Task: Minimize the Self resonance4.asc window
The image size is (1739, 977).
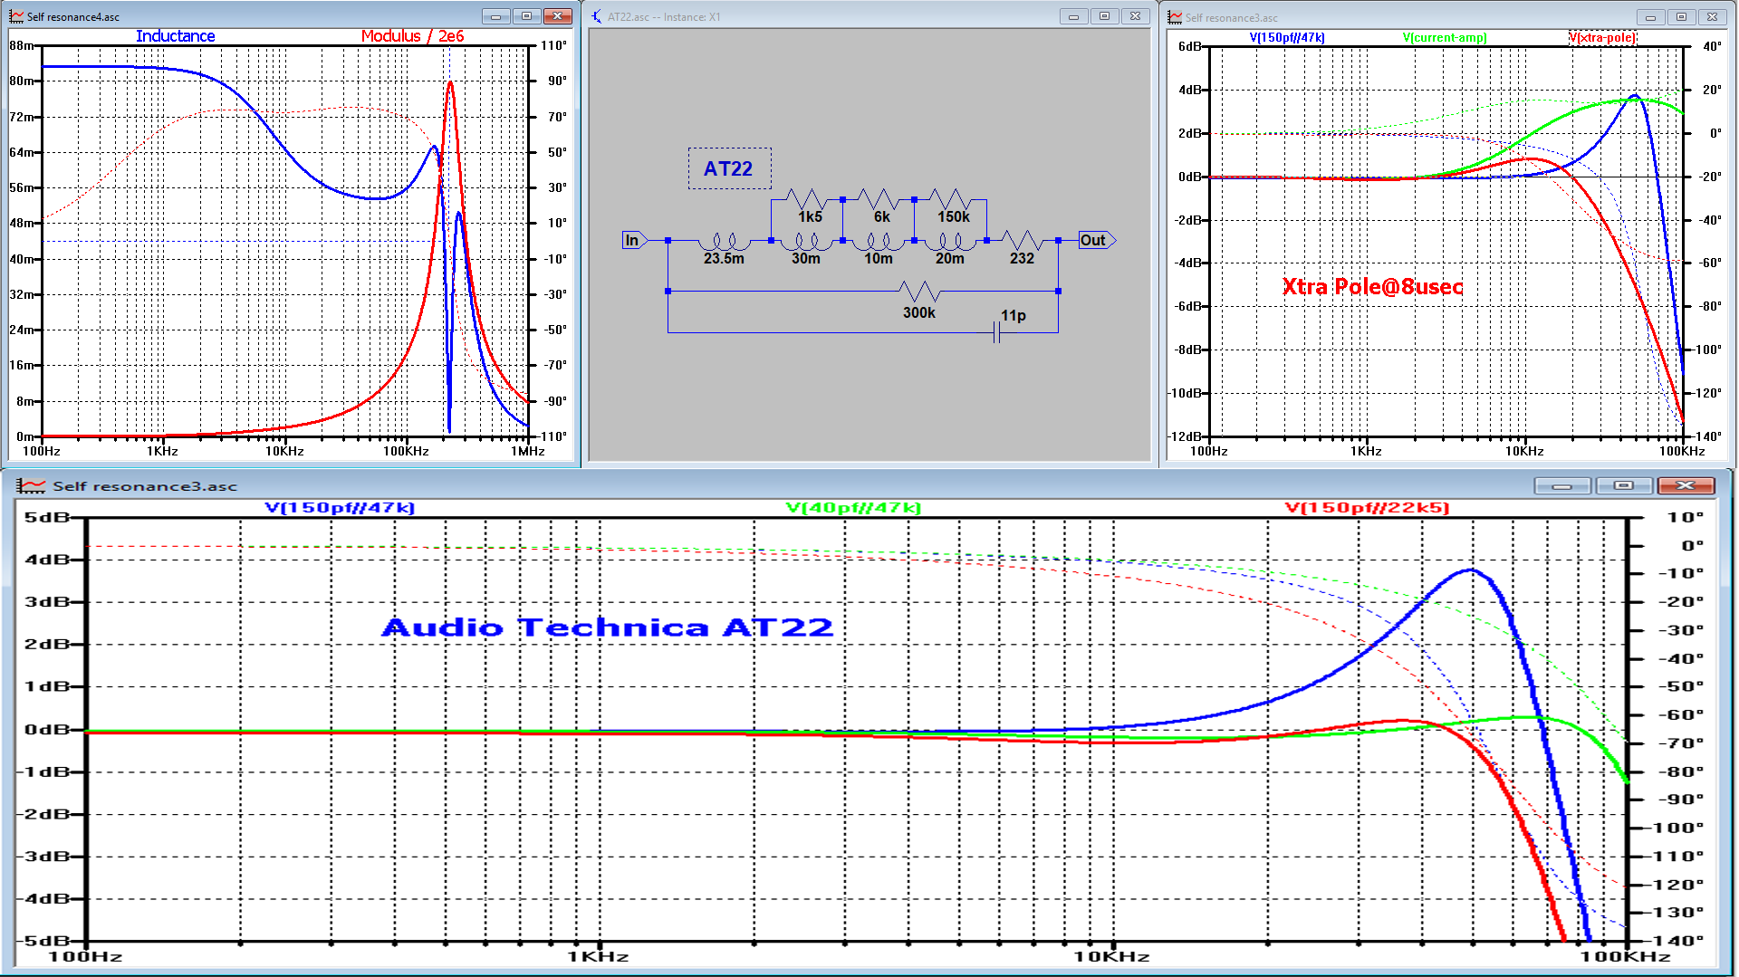Action: coord(495,16)
